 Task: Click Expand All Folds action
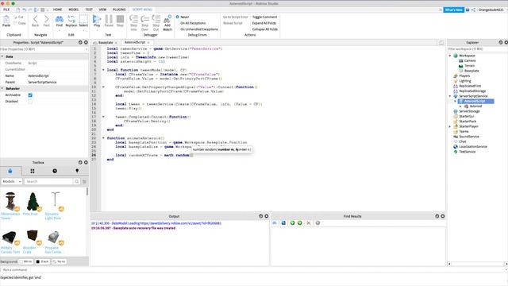264,23
